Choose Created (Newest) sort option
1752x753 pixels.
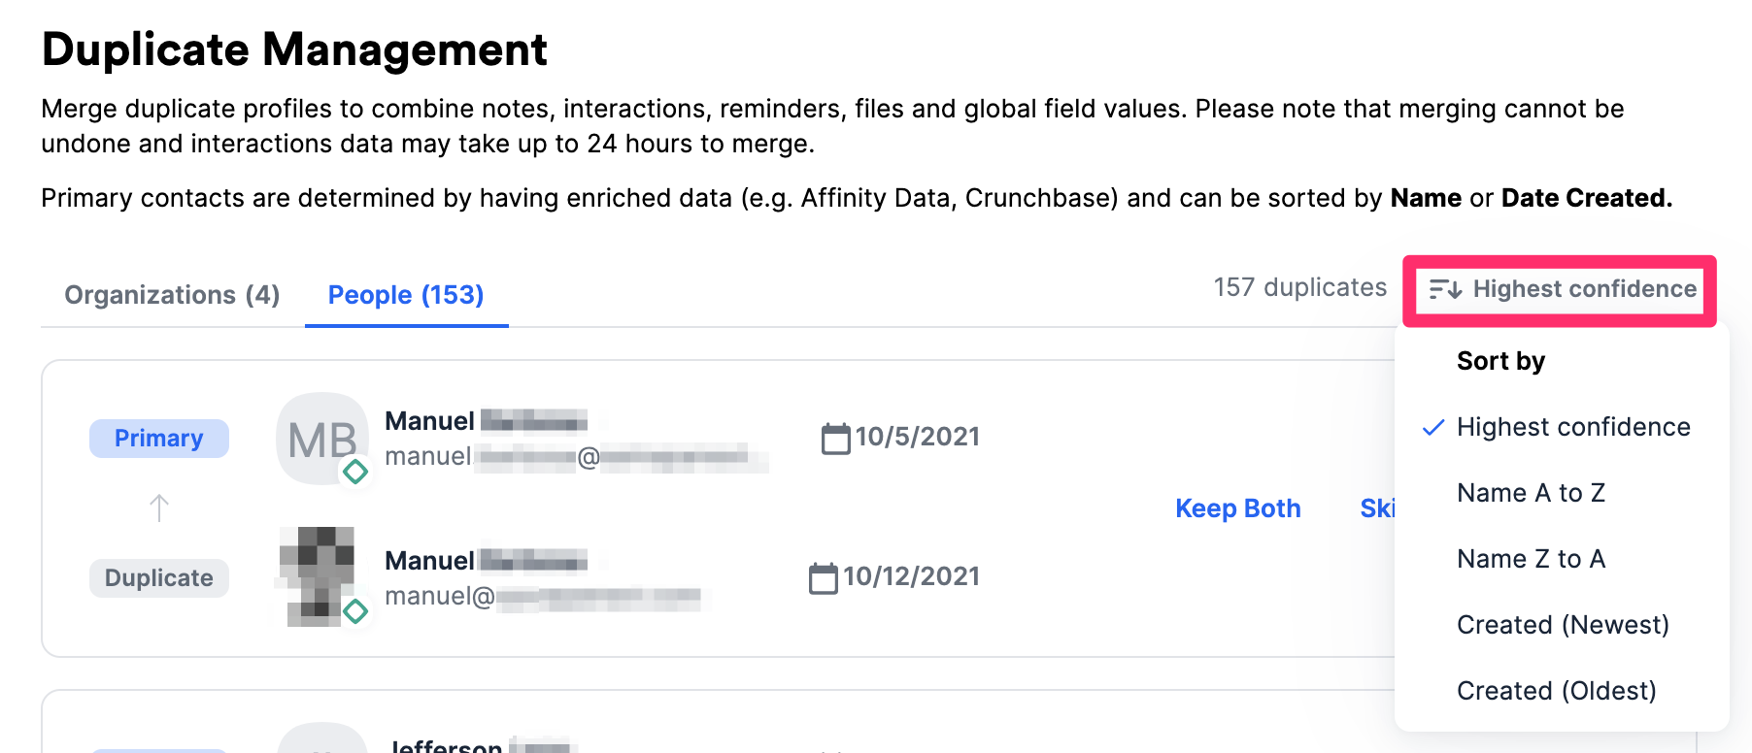point(1563,625)
